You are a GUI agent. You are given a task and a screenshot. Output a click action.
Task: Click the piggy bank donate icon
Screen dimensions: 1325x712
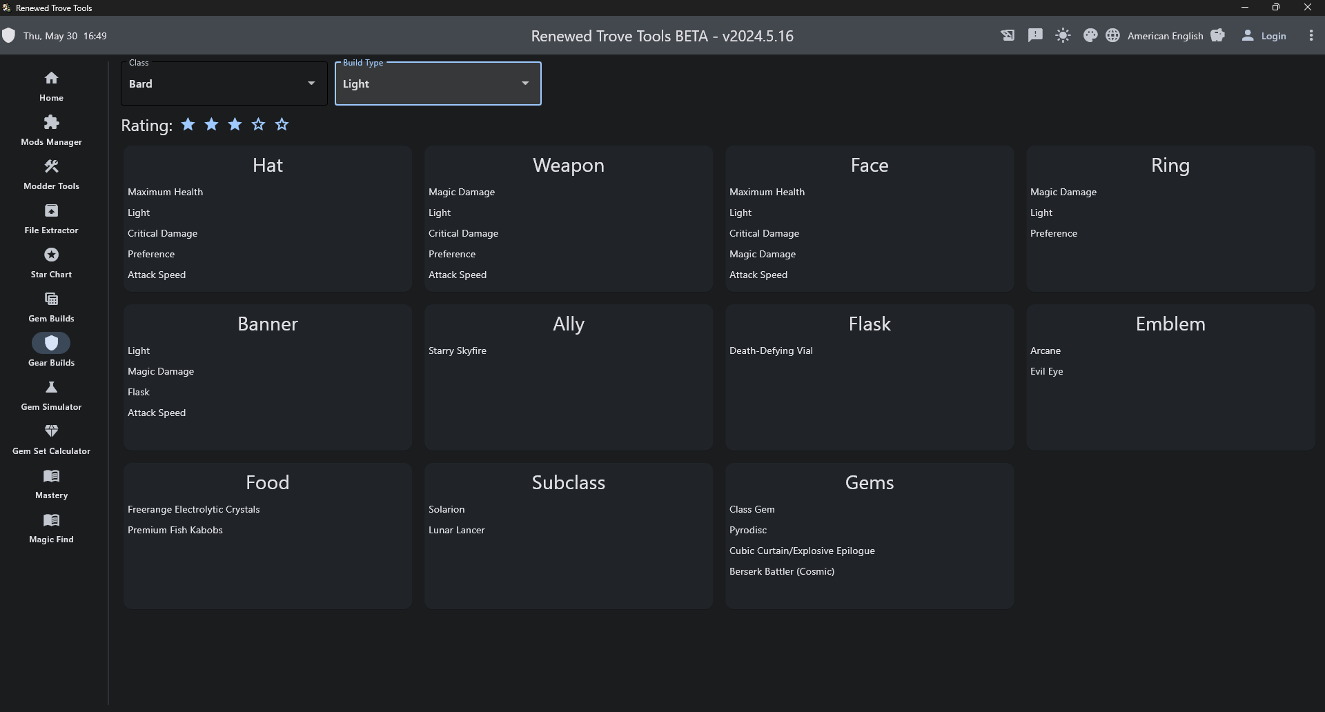coord(1217,35)
